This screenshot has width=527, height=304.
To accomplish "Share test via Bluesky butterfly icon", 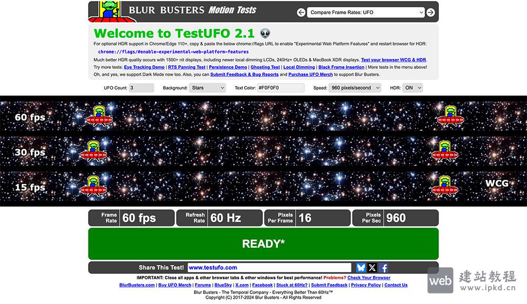I will point(360,267).
